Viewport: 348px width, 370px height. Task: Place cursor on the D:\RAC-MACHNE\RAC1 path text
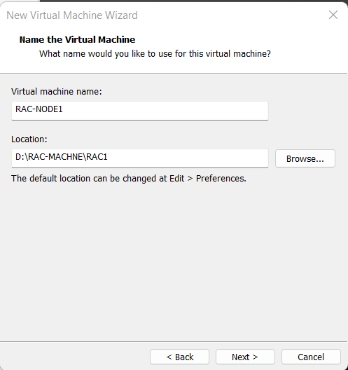tap(62, 157)
